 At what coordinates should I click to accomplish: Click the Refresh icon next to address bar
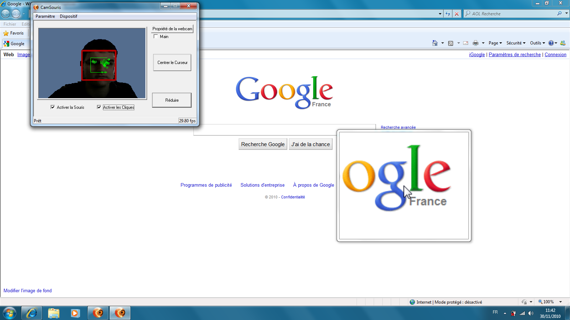click(448, 14)
